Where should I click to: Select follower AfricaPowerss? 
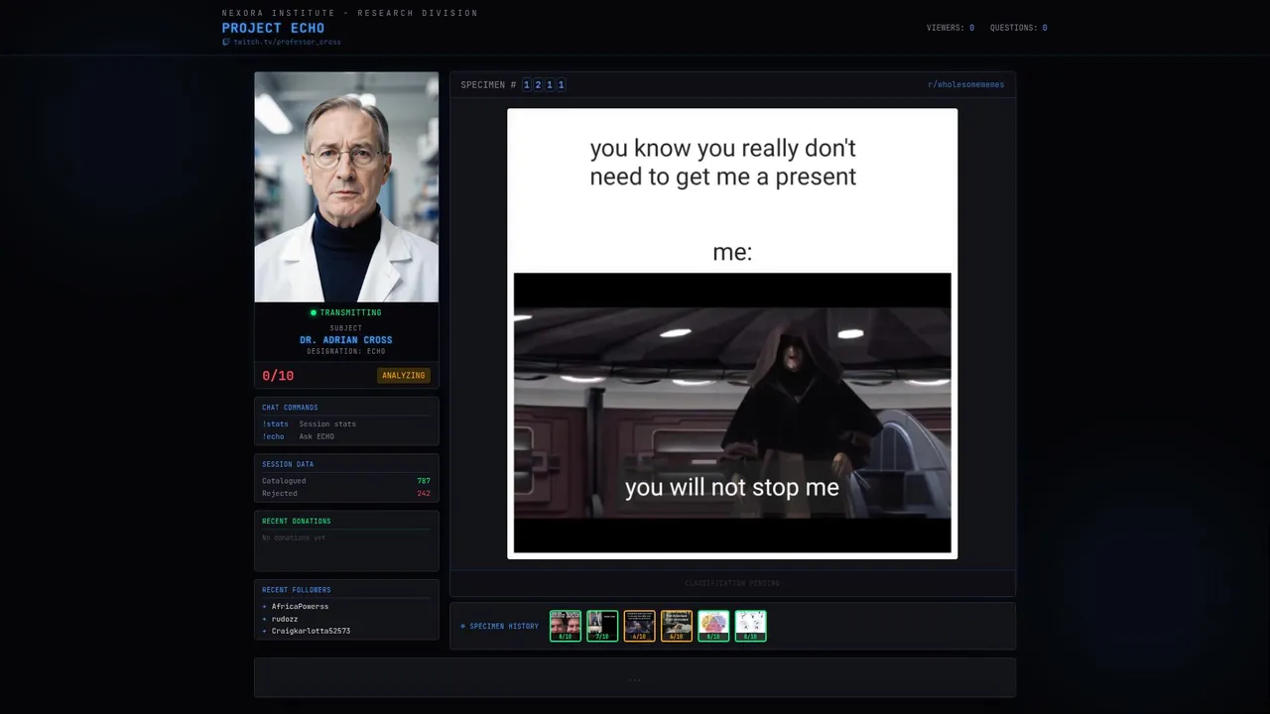point(300,606)
